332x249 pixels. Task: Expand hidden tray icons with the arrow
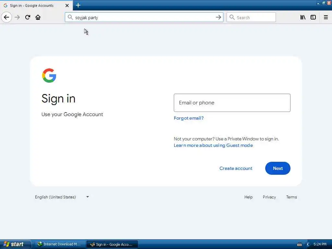tap(308, 244)
